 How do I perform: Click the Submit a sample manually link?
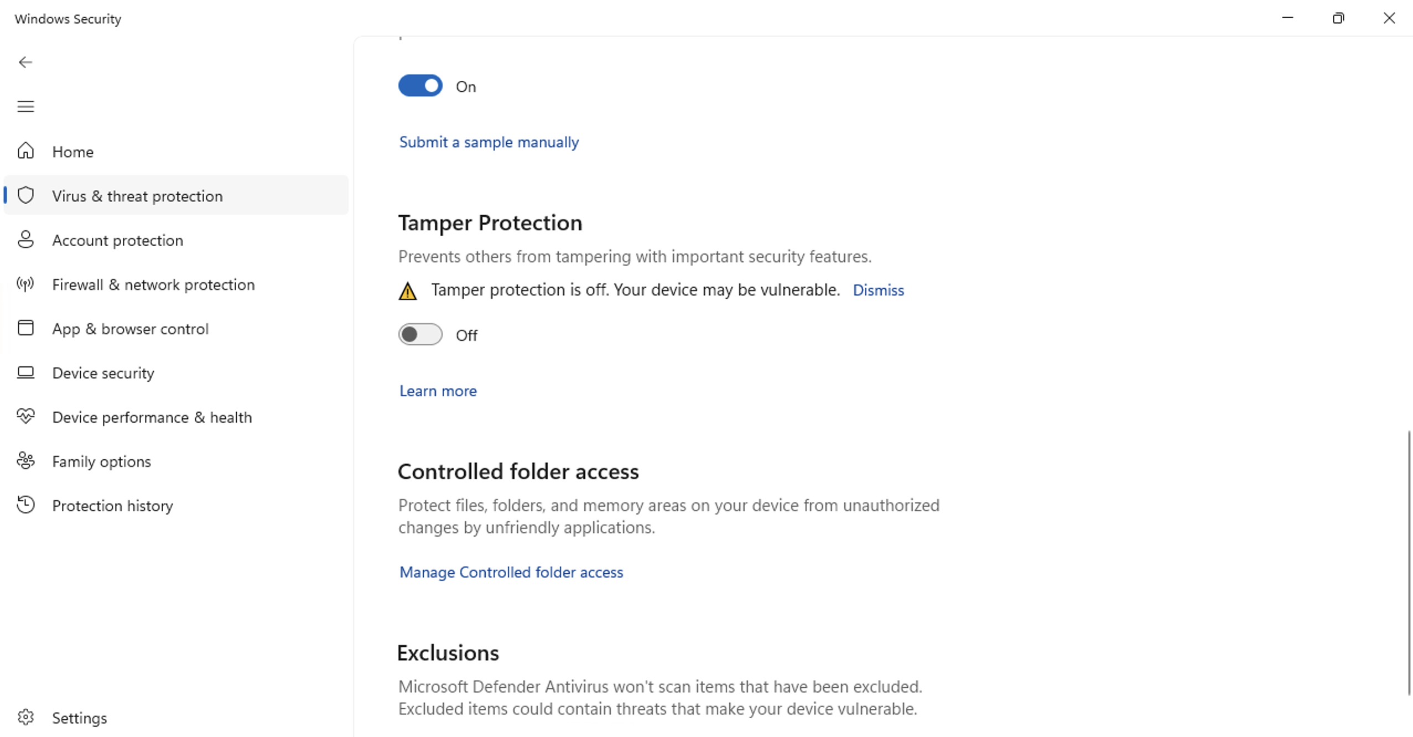[489, 142]
